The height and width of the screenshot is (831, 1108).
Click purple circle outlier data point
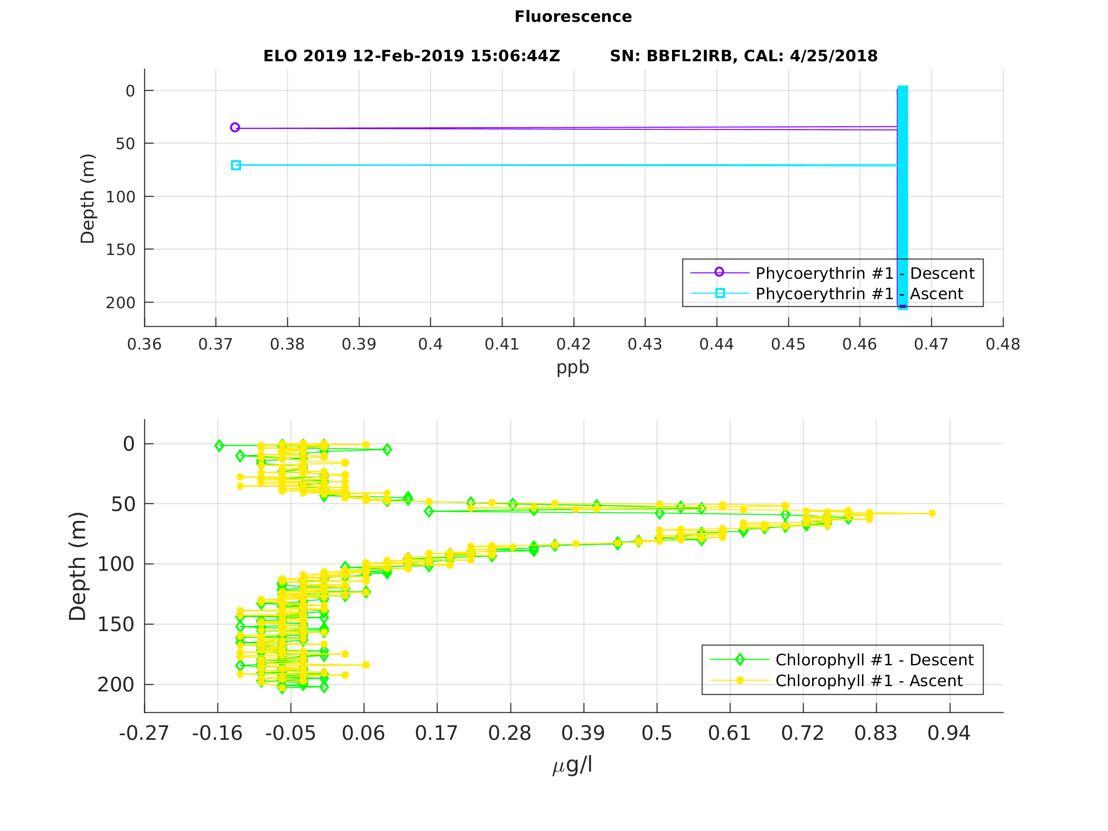(235, 128)
